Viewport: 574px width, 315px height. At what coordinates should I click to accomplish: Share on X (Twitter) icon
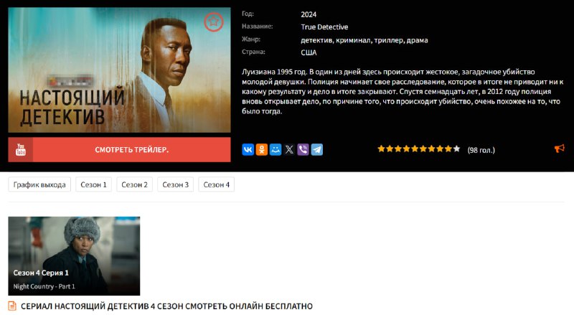(289, 149)
